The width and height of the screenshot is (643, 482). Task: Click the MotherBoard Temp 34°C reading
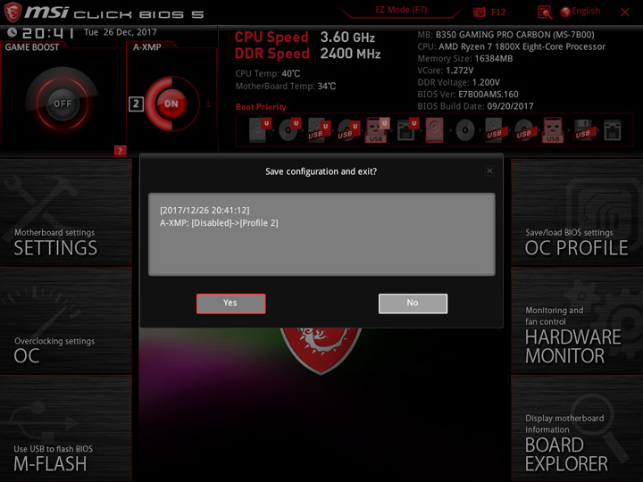click(286, 86)
